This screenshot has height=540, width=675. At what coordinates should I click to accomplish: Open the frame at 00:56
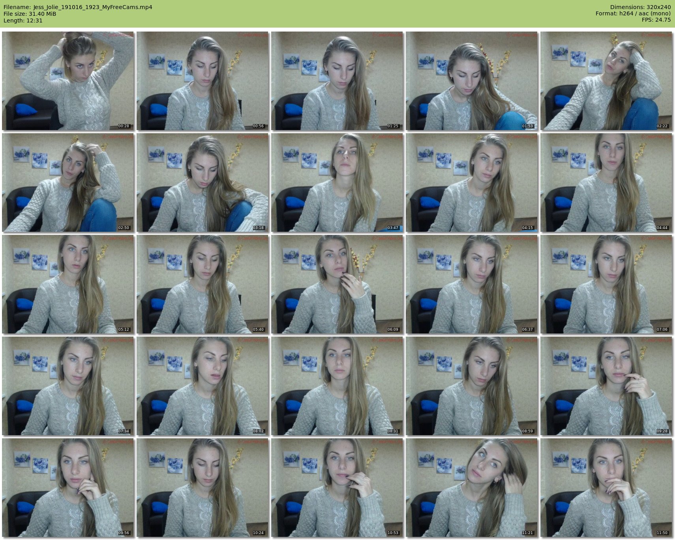(x=202, y=81)
